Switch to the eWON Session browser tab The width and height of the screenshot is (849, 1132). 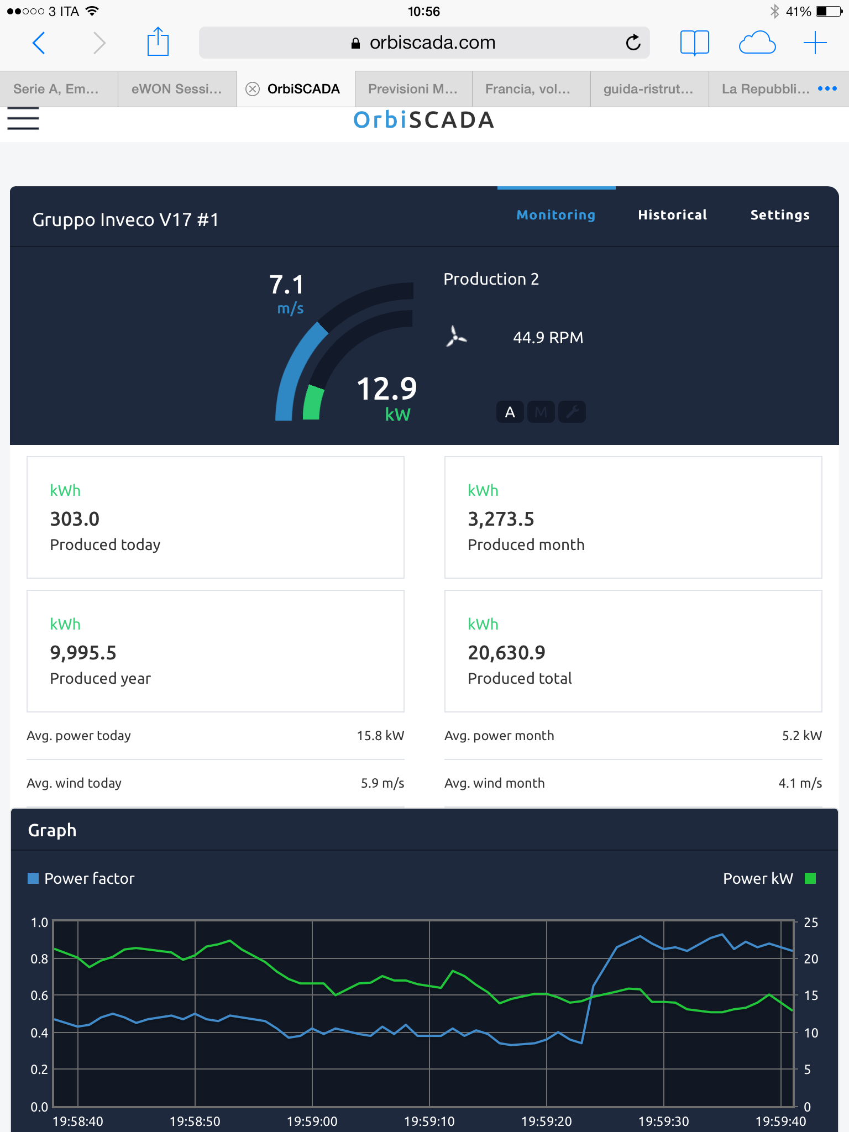[x=177, y=89]
